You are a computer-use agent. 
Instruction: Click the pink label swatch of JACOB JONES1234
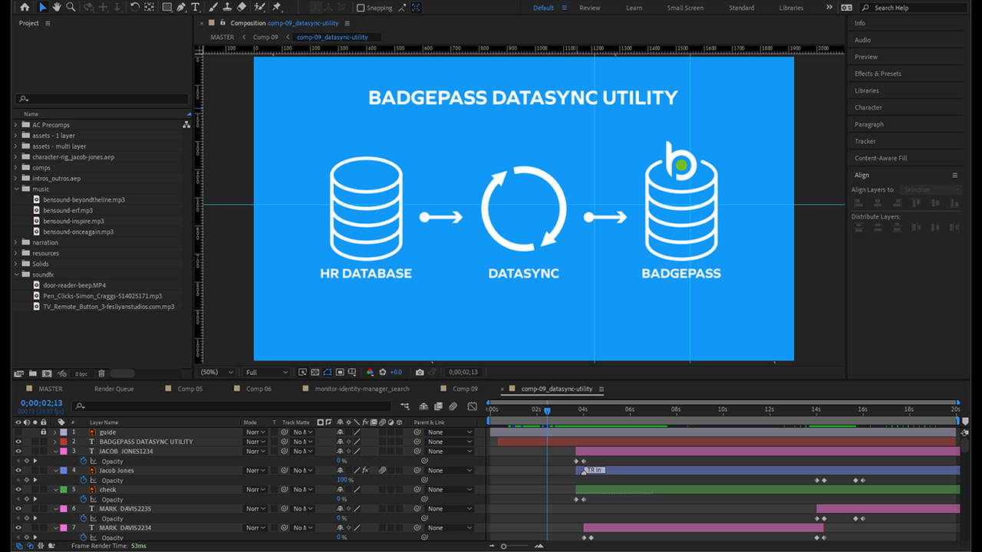tap(64, 452)
